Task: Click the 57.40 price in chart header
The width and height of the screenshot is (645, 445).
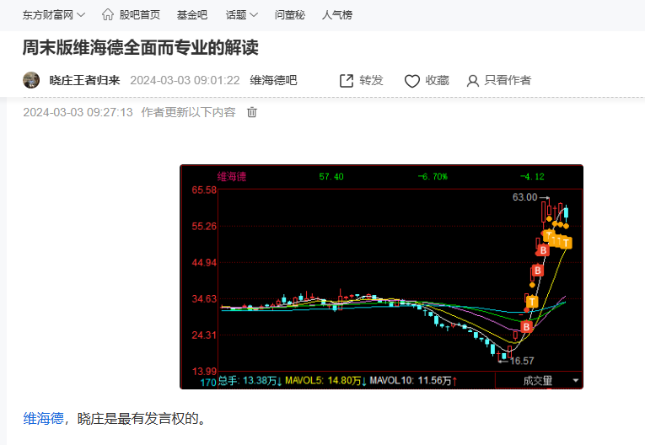Action: (331, 177)
